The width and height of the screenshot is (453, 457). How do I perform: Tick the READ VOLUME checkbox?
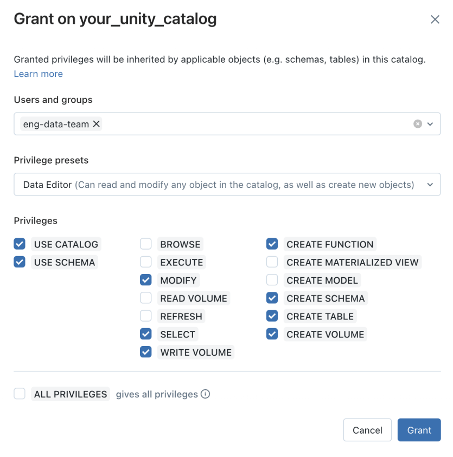[145, 298]
